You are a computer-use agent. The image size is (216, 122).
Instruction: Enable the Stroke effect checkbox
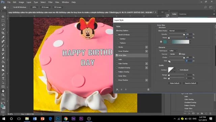[x=117, y=47]
